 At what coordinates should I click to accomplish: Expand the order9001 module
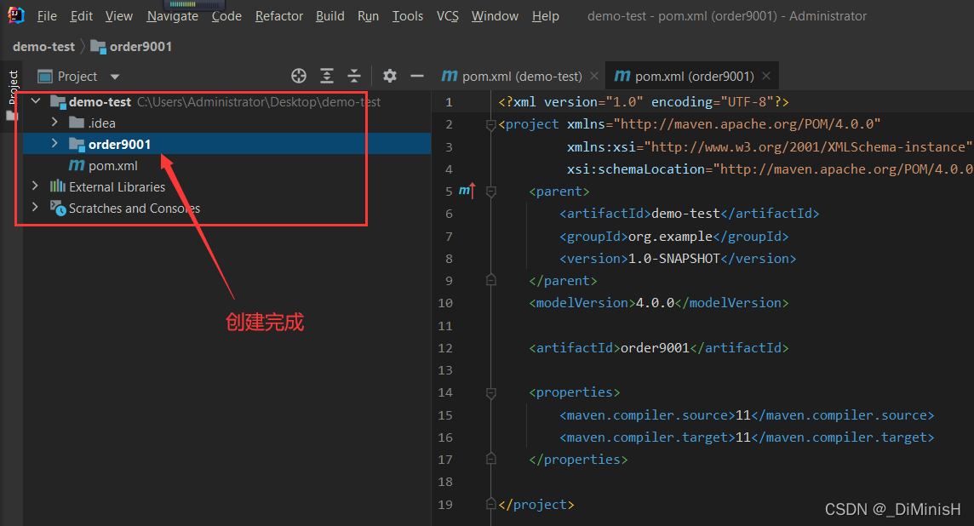click(x=54, y=144)
